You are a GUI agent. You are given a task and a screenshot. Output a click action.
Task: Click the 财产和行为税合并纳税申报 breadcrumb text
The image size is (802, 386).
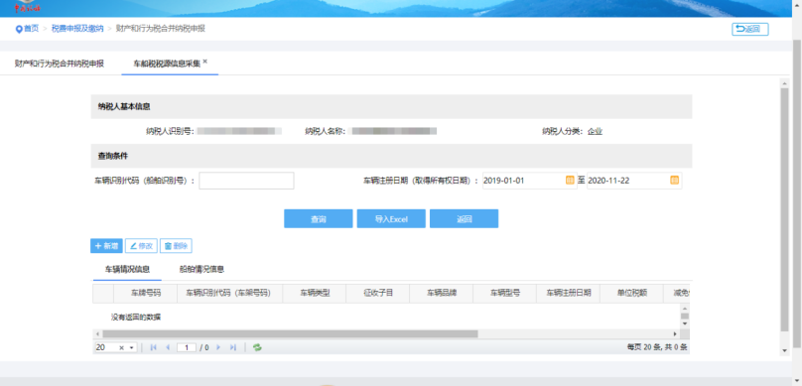pyautogui.click(x=161, y=29)
